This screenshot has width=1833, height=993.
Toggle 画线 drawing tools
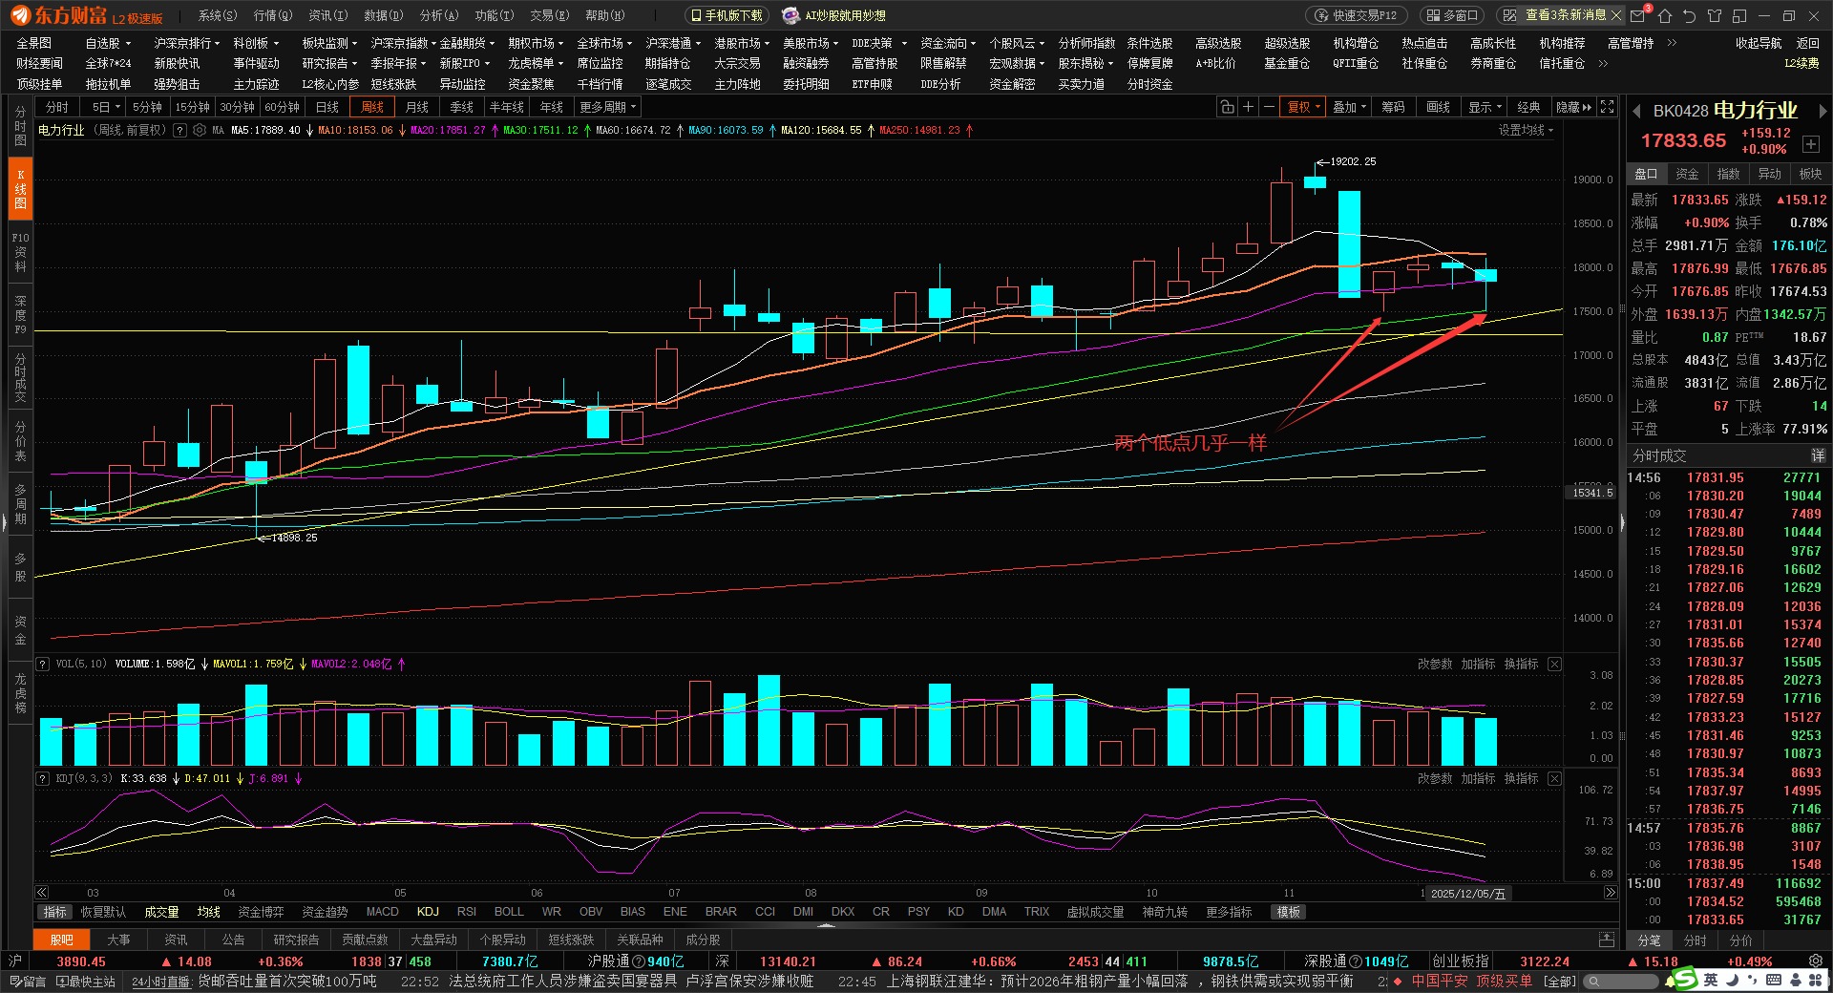[x=1438, y=107]
